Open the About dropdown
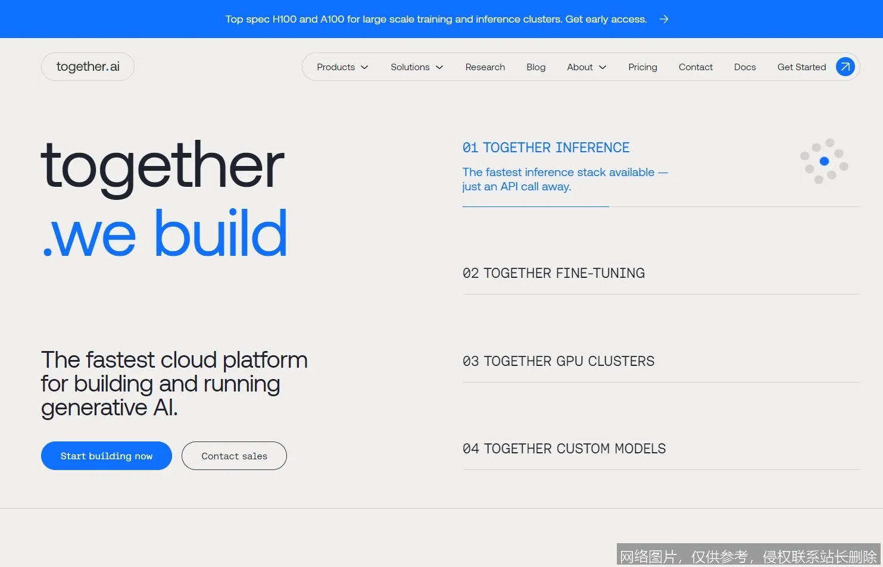Screen dimensions: 883x567 point(586,67)
